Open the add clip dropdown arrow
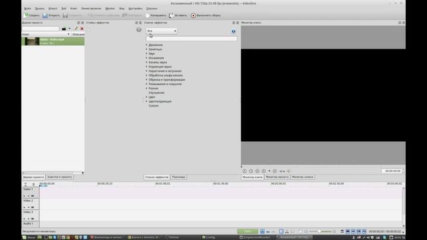Screen dimensions: 427x240 (x=69, y=29)
